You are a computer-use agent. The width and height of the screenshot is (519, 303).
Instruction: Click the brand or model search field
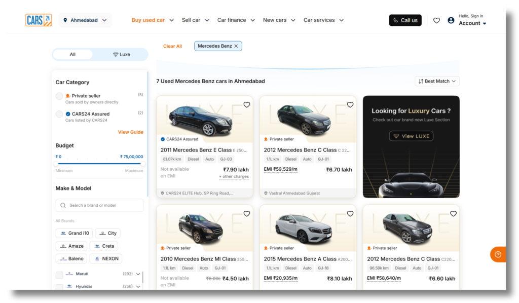tap(99, 205)
